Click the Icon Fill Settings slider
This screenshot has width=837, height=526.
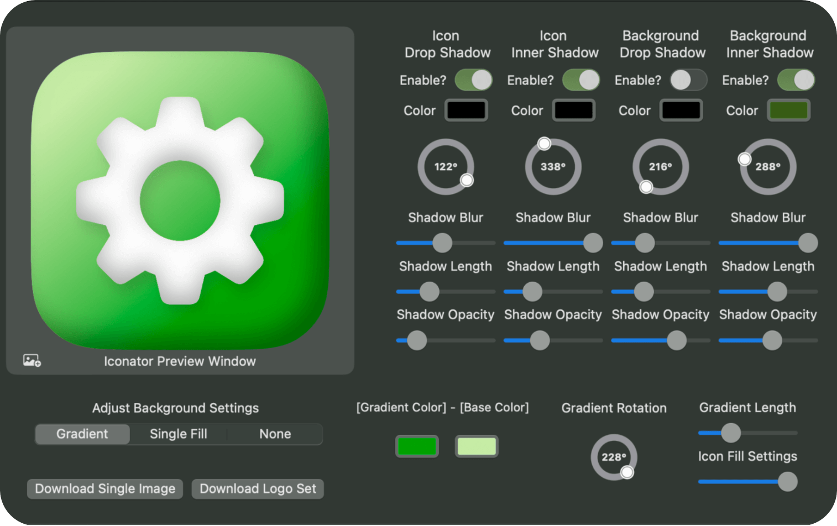pos(747,482)
